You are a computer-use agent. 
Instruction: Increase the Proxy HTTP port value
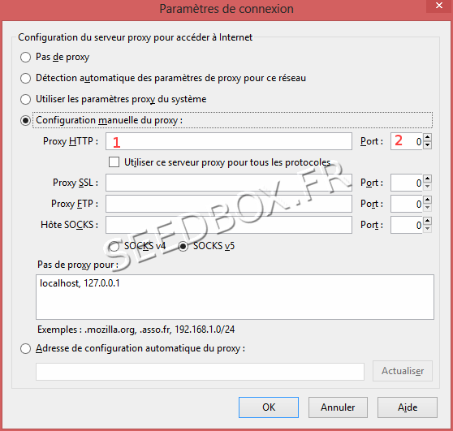(428, 137)
